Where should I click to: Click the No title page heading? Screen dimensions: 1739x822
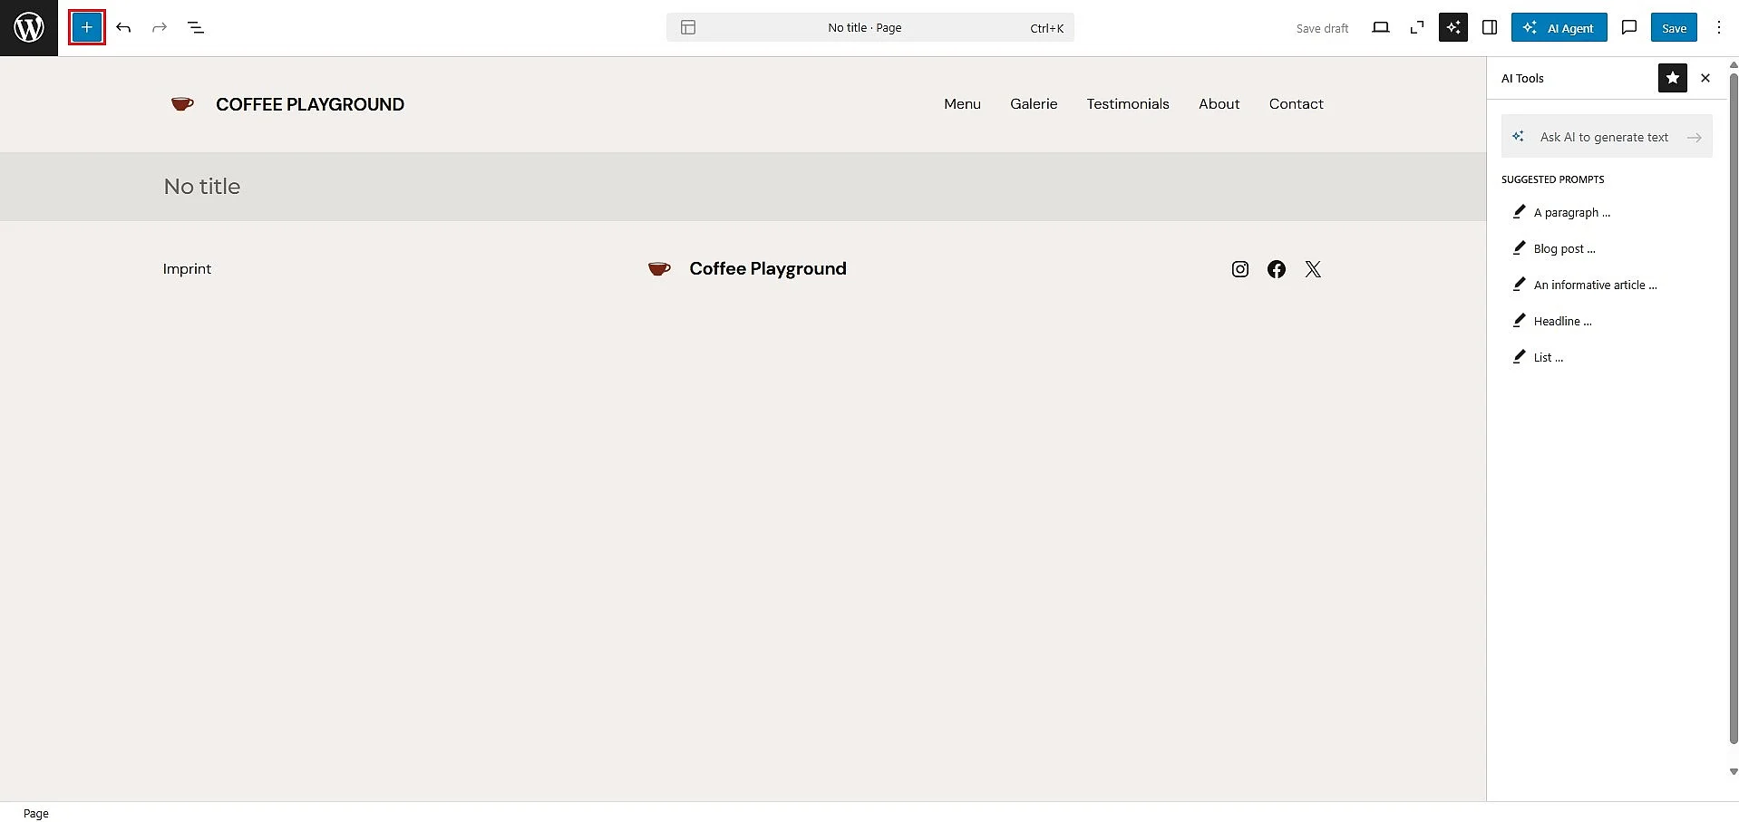[x=202, y=187]
